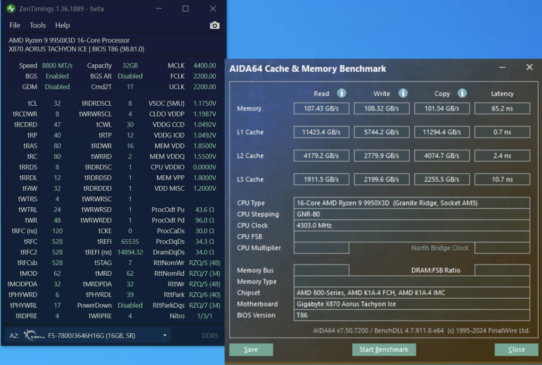The height and width of the screenshot is (365, 542).
Task: Click the CPU Type field in AIDA64
Action: click(412, 203)
